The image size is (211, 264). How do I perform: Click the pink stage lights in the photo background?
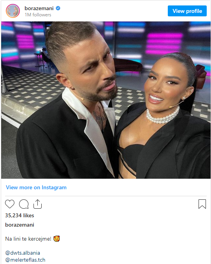point(164,43)
